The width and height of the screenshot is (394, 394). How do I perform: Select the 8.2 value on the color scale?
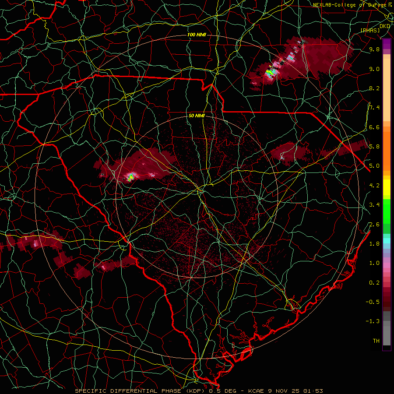click(x=374, y=88)
